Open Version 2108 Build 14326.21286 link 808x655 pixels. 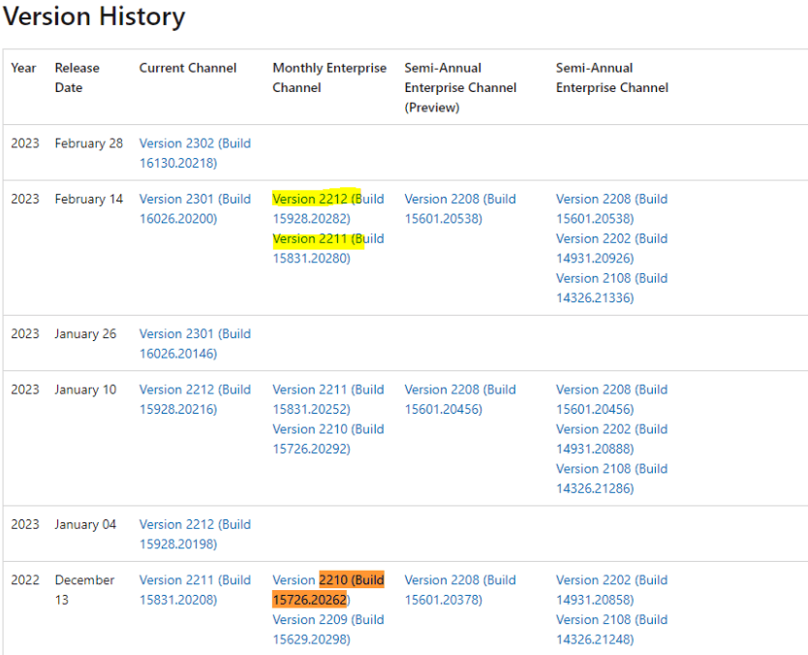pyautogui.click(x=611, y=479)
